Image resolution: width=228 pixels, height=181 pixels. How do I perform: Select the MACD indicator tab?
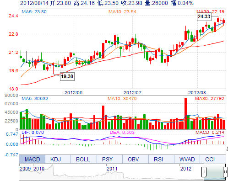point(32,160)
